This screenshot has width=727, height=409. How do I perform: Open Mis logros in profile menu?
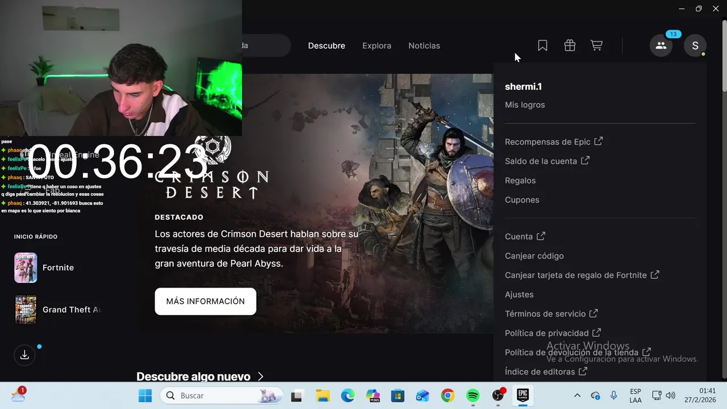(x=525, y=105)
